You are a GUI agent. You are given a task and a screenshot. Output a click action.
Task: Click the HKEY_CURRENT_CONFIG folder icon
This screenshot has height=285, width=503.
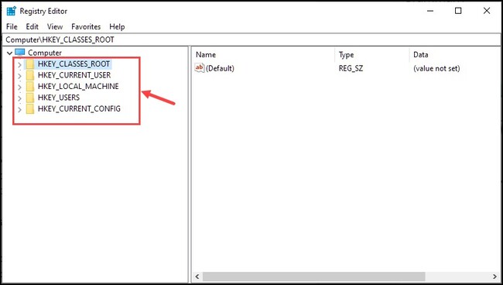(x=30, y=108)
